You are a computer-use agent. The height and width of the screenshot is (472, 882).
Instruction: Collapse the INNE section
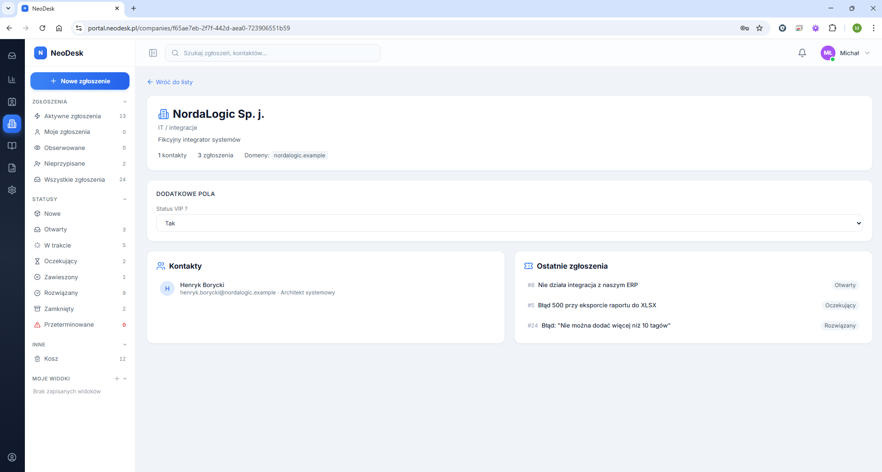[125, 345]
